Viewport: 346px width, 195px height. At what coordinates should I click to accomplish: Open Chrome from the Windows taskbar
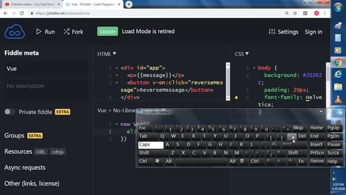[x=338, y=63]
